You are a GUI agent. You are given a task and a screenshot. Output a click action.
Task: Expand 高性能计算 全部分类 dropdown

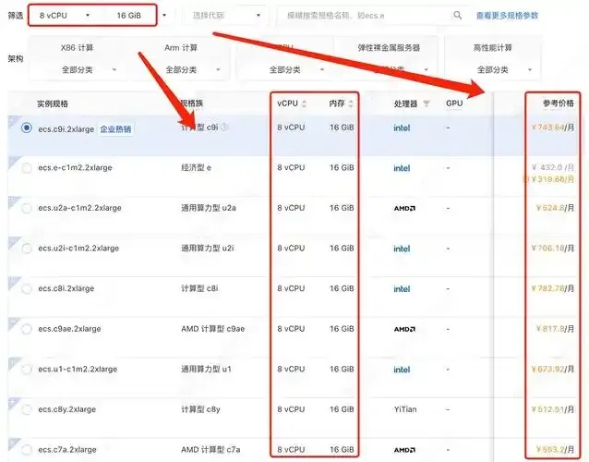tap(504, 70)
